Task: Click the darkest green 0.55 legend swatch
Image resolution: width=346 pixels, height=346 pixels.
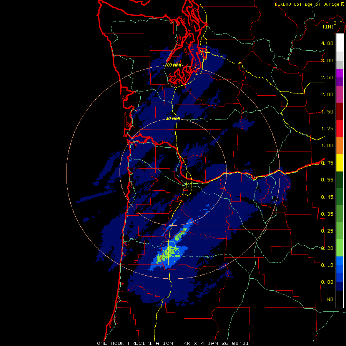Action: 339,180
